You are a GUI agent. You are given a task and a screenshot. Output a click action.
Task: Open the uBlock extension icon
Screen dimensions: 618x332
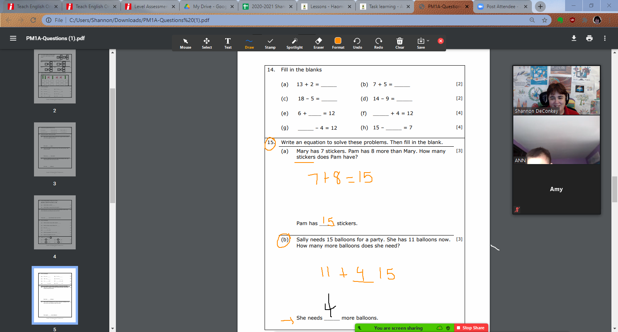[572, 20]
